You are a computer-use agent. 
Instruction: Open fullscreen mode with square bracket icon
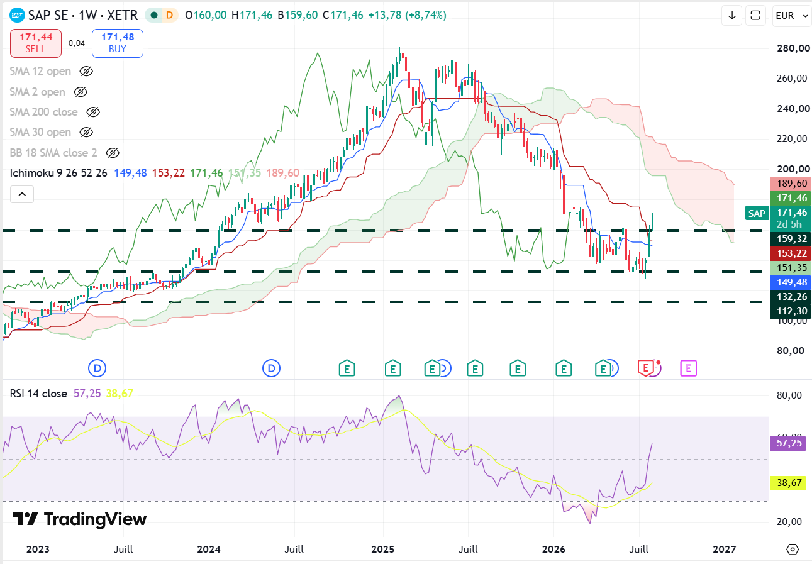pos(757,16)
